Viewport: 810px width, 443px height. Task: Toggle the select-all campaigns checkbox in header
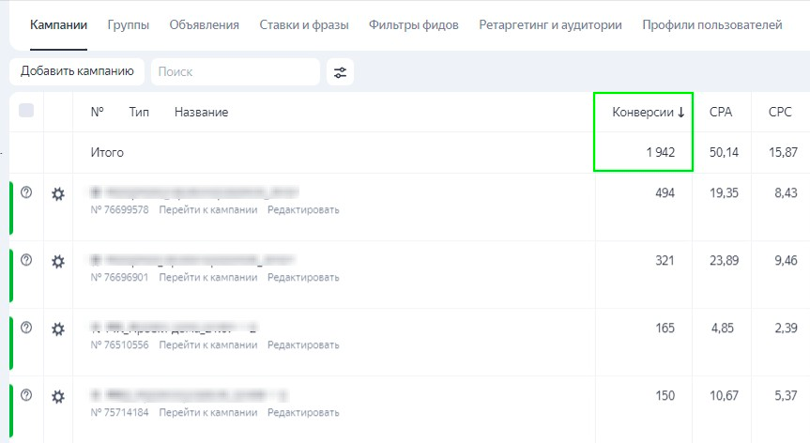(x=26, y=111)
